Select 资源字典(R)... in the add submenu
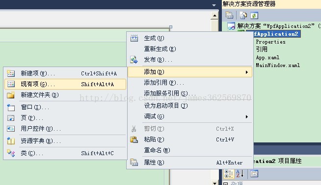Viewport: 321px width, 185px height. coord(65,141)
